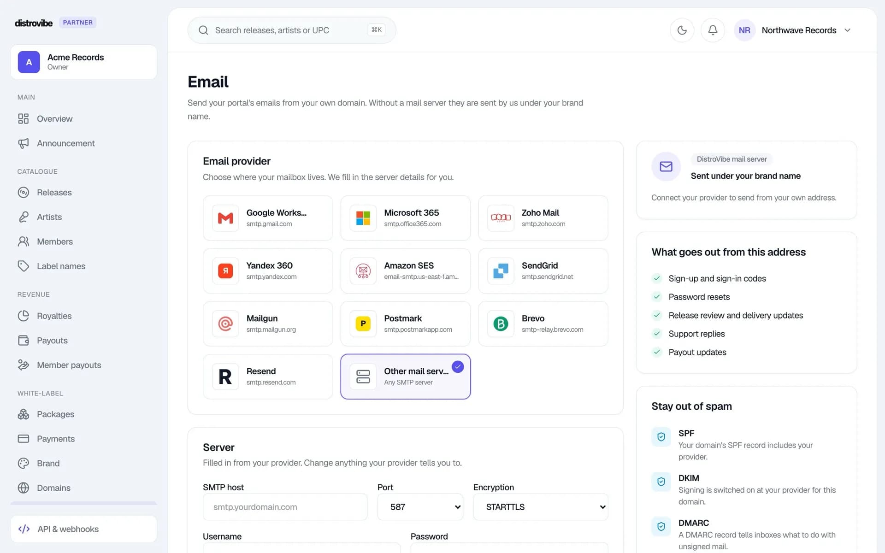Click the Microsoft 365 logo icon
885x553 pixels.
coord(363,218)
